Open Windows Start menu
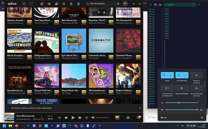Viewport: 208px width, 129px height. [5, 126]
